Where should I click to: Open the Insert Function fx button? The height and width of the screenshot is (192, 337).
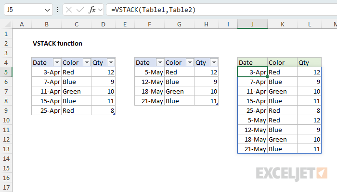[92, 10]
